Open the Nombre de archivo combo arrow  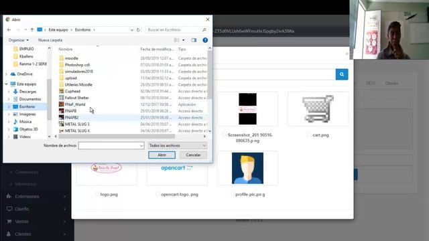click(141, 146)
